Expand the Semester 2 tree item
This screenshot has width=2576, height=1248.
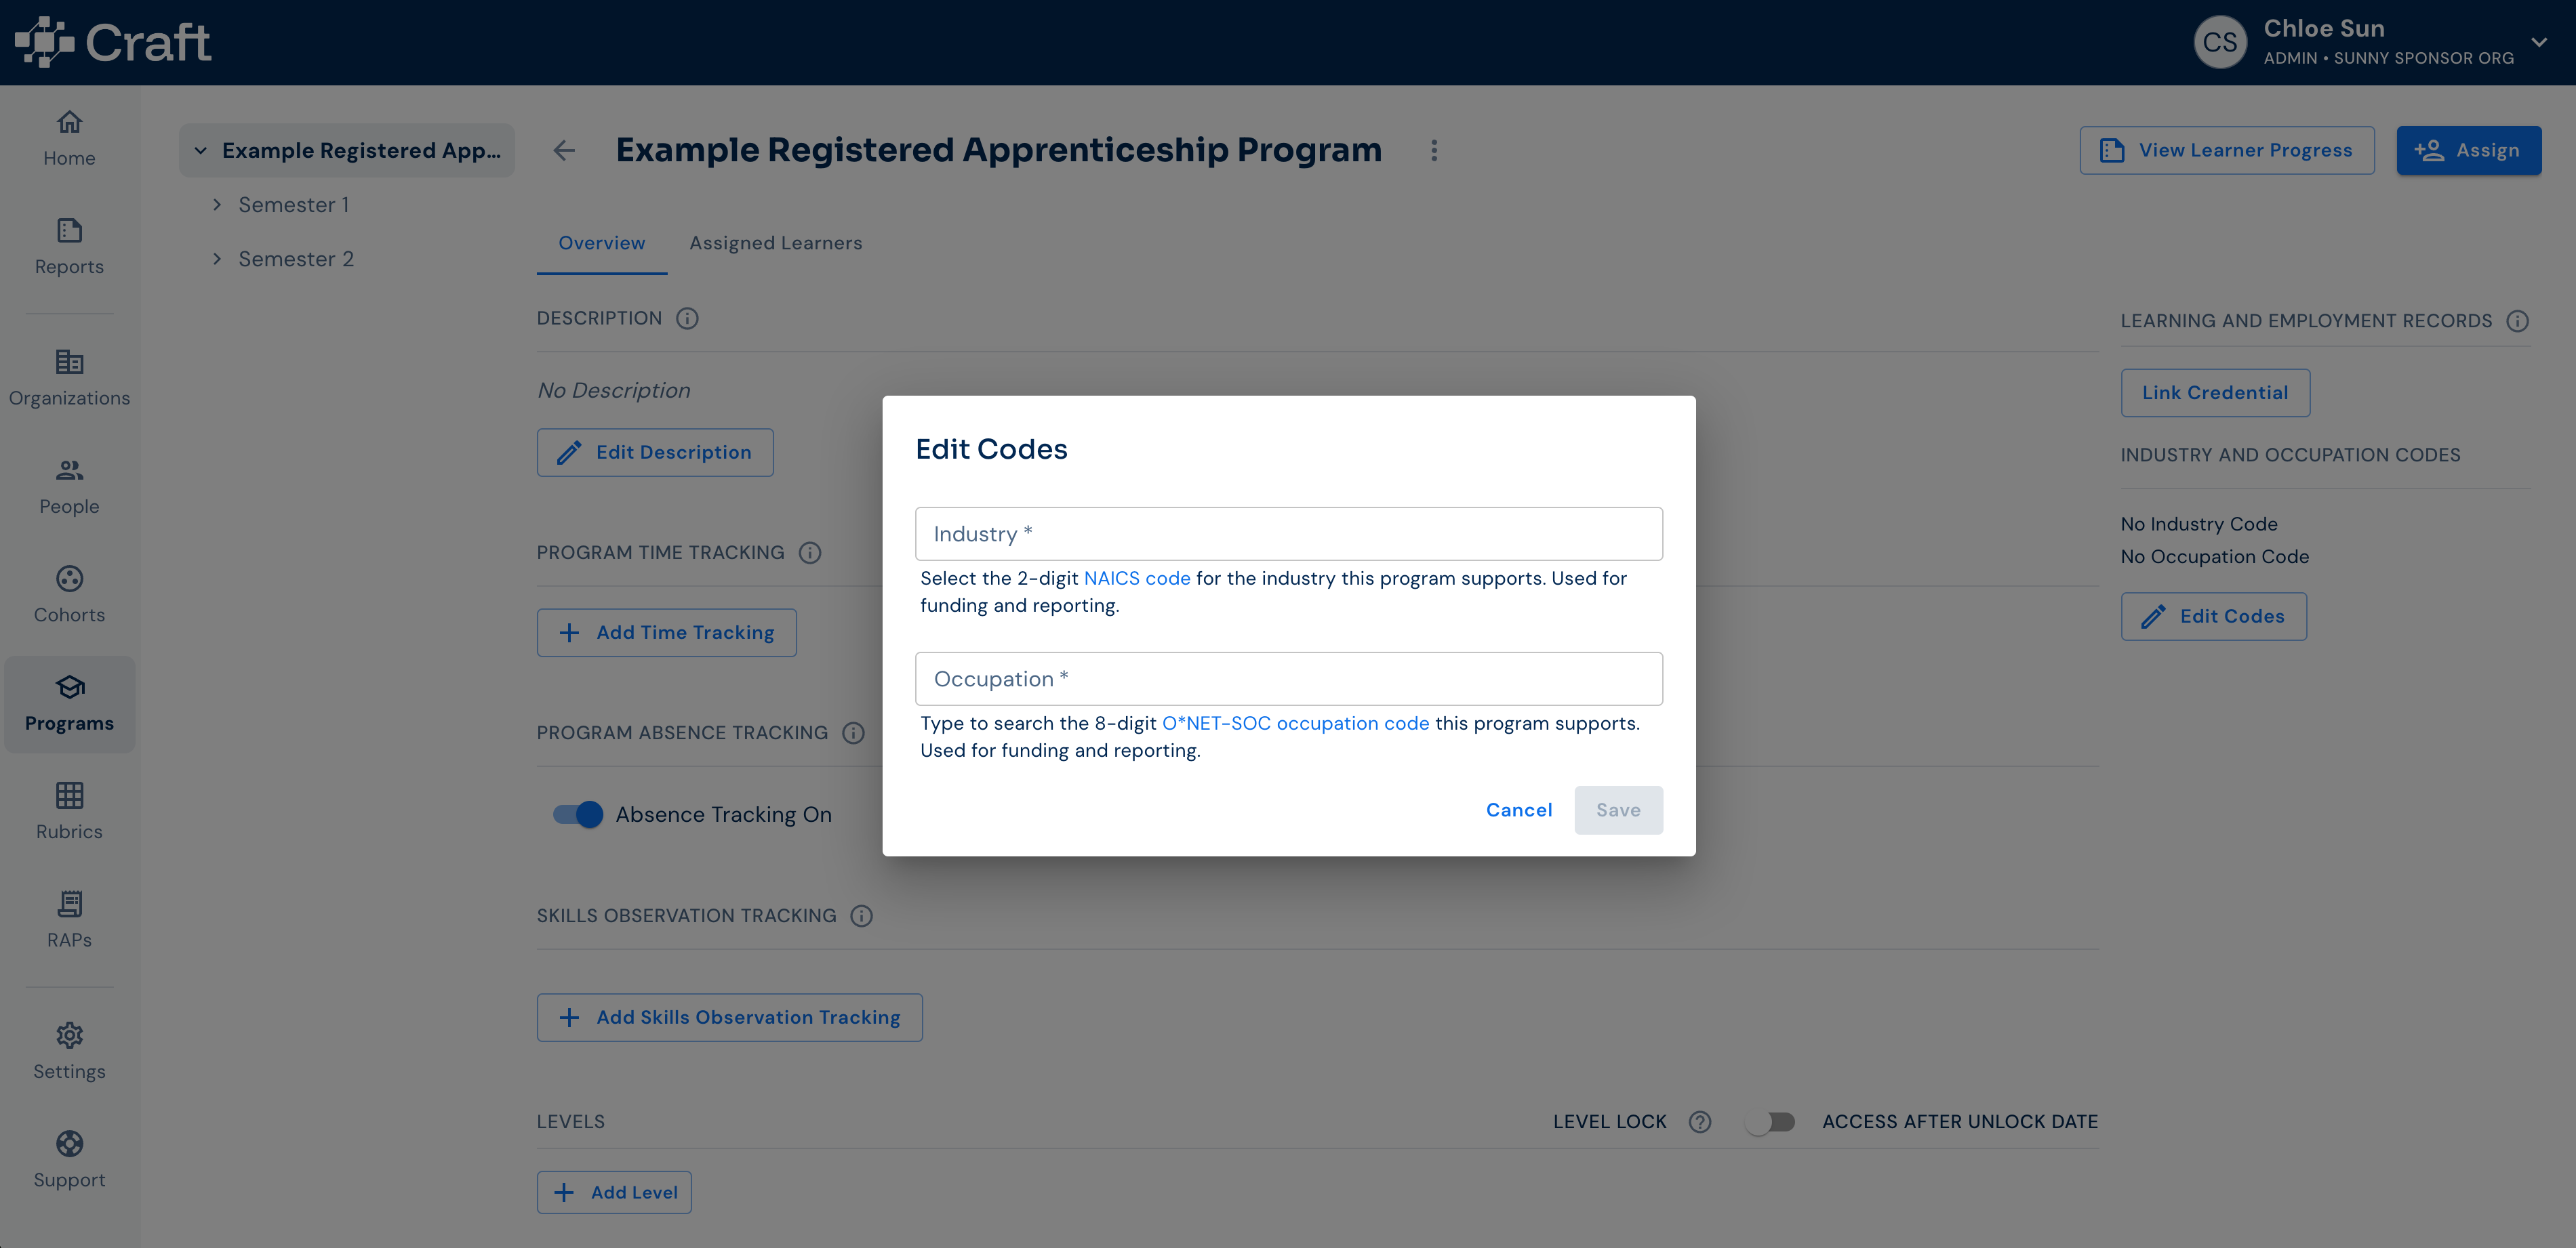pos(217,259)
